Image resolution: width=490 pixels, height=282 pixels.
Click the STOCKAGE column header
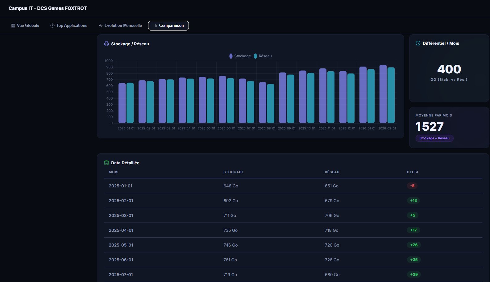(x=234, y=172)
